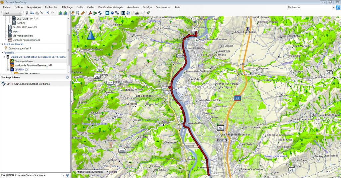
Task: Open bottom VIA RHONA selection dropdown
Action: coord(63,175)
